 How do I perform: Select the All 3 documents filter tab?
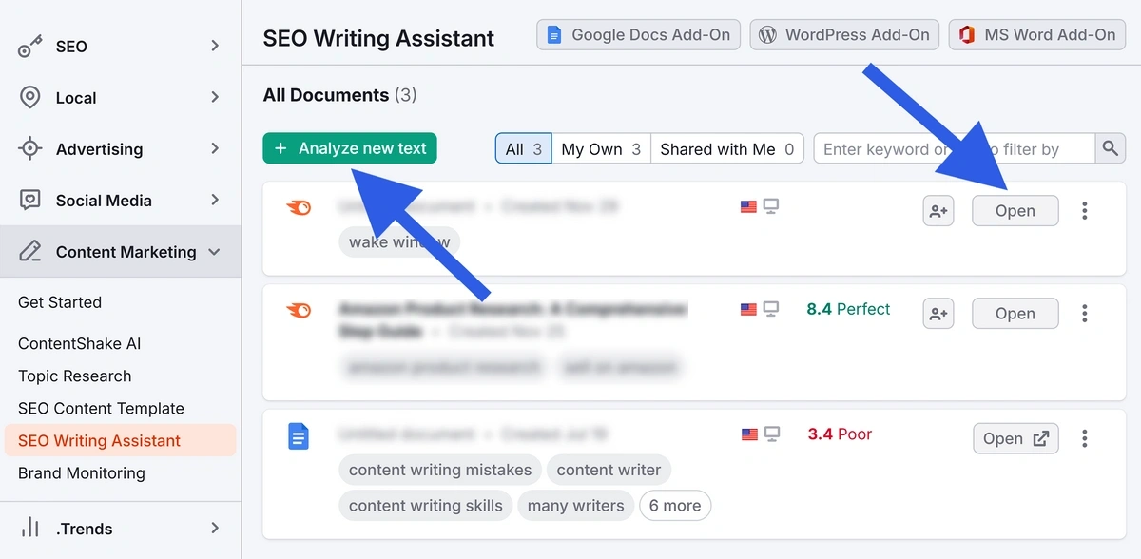point(524,148)
